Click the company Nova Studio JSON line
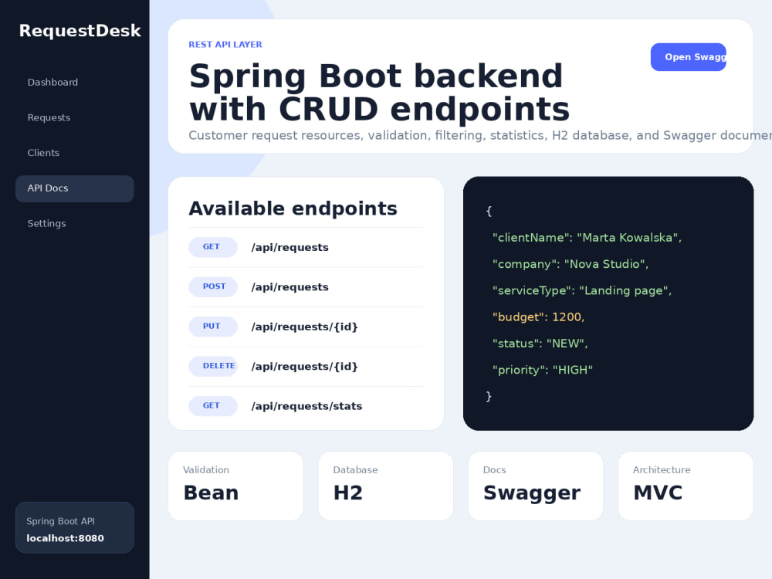This screenshot has width=772, height=579. (x=571, y=264)
